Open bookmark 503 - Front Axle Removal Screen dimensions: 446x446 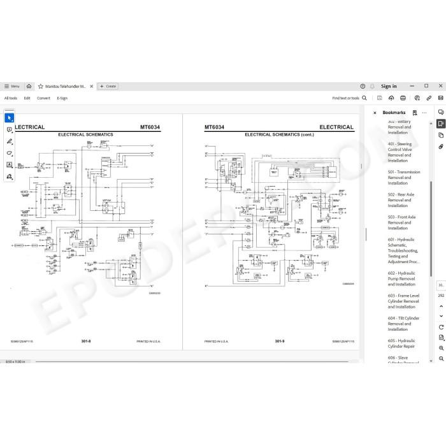[x=401, y=222]
